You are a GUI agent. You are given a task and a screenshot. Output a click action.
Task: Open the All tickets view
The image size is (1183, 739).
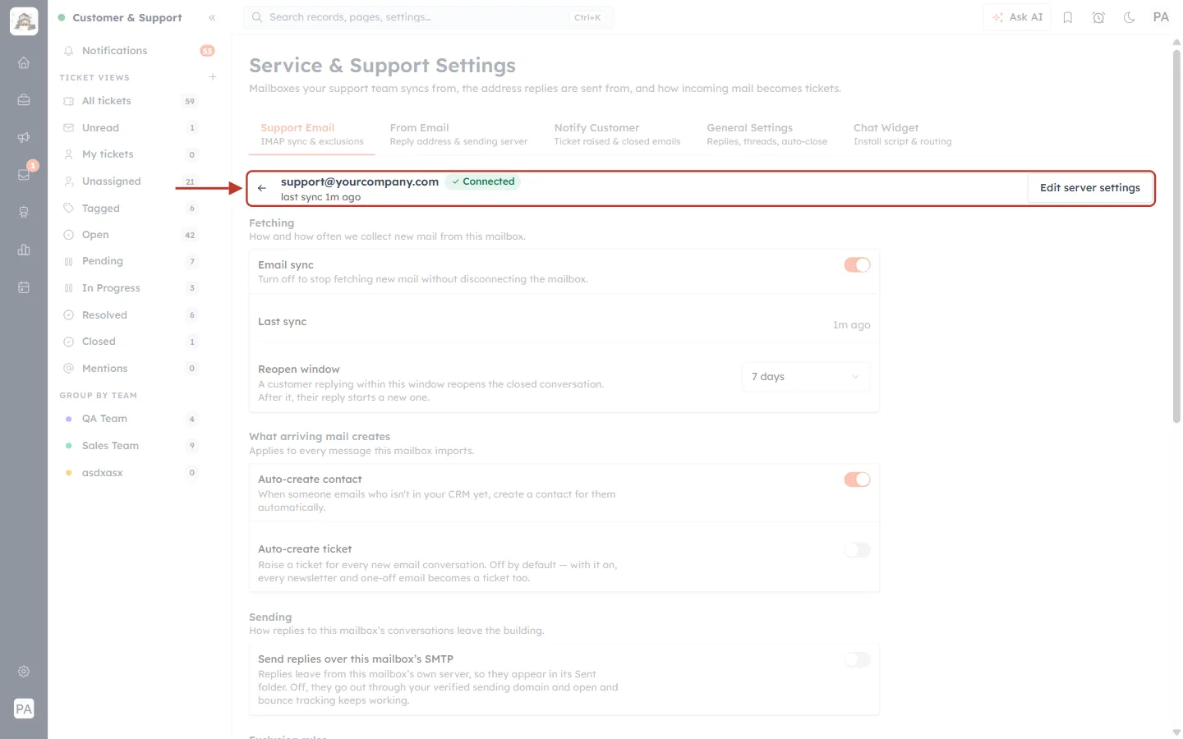(130, 101)
